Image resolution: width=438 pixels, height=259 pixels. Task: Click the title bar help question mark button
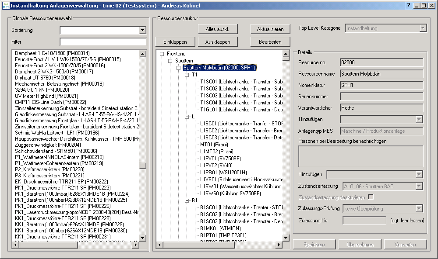(x=408, y=5)
